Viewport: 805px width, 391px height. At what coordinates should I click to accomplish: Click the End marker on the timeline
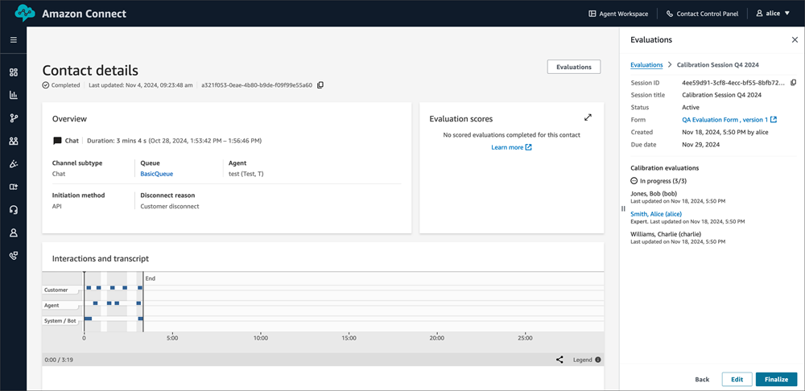coord(150,278)
